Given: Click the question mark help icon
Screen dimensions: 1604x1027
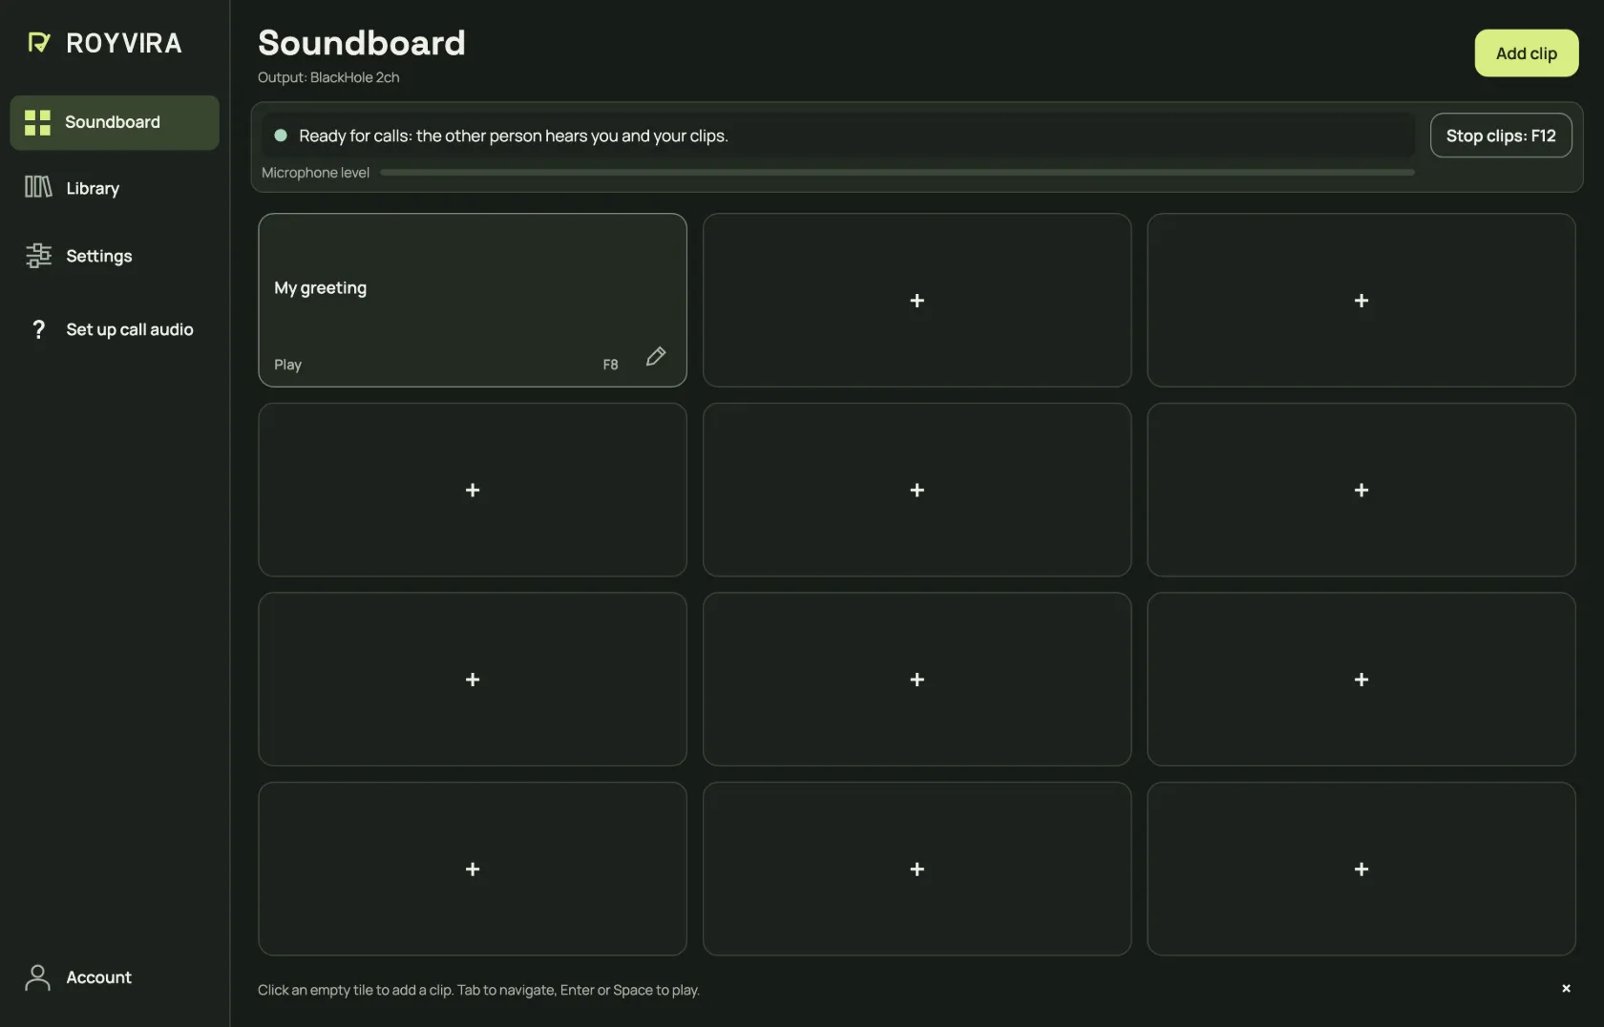Looking at the screenshot, I should [x=38, y=329].
